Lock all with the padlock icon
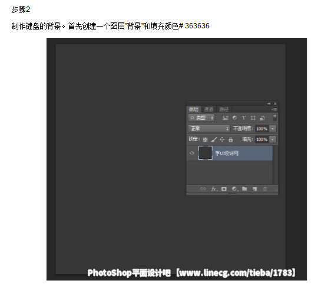Image resolution: width=328 pixels, height=284 pixels. (x=231, y=139)
